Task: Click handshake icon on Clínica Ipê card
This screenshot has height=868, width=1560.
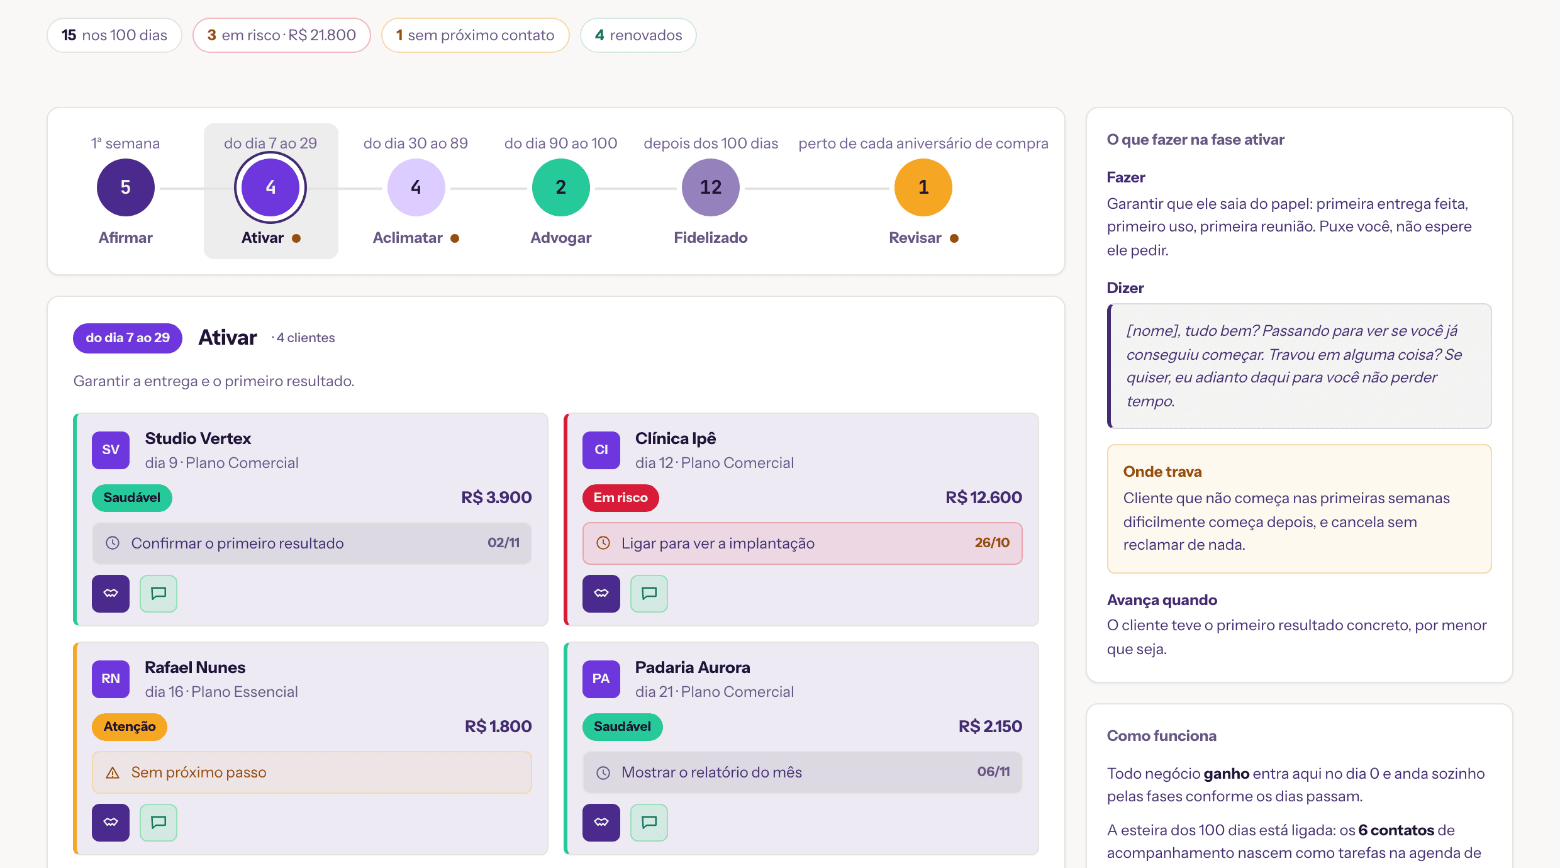Action: click(601, 593)
